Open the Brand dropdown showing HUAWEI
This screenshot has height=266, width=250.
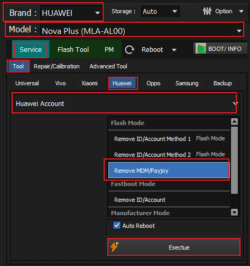[71, 13]
